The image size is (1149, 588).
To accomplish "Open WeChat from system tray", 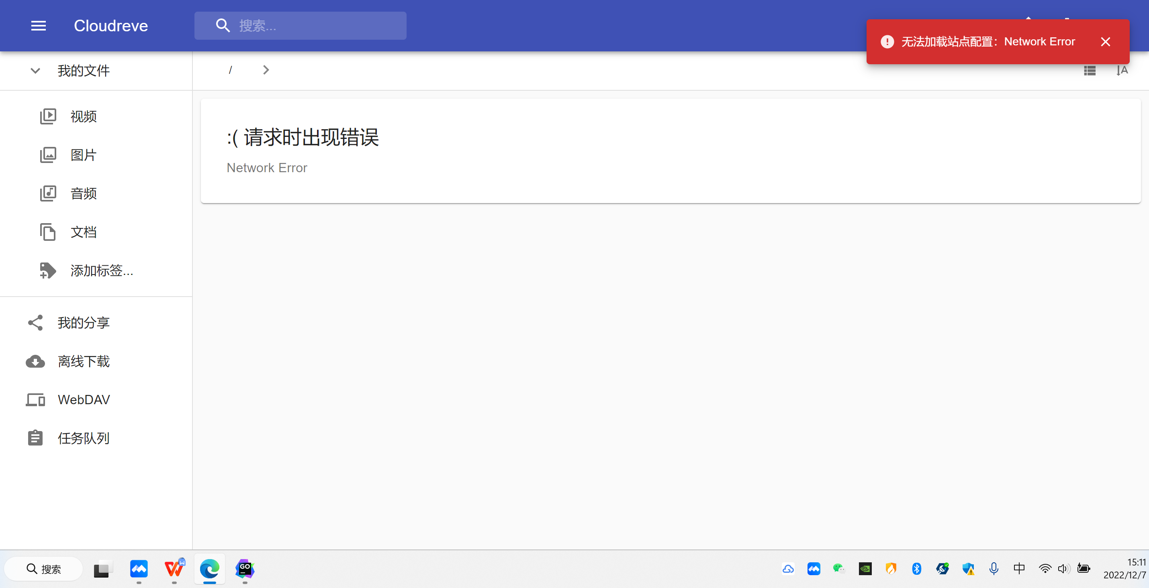I will tap(839, 569).
